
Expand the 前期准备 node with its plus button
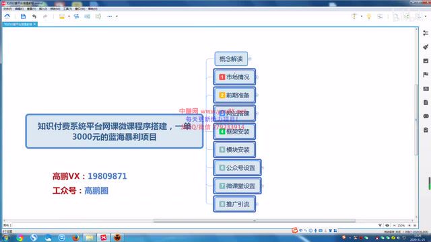(257, 95)
